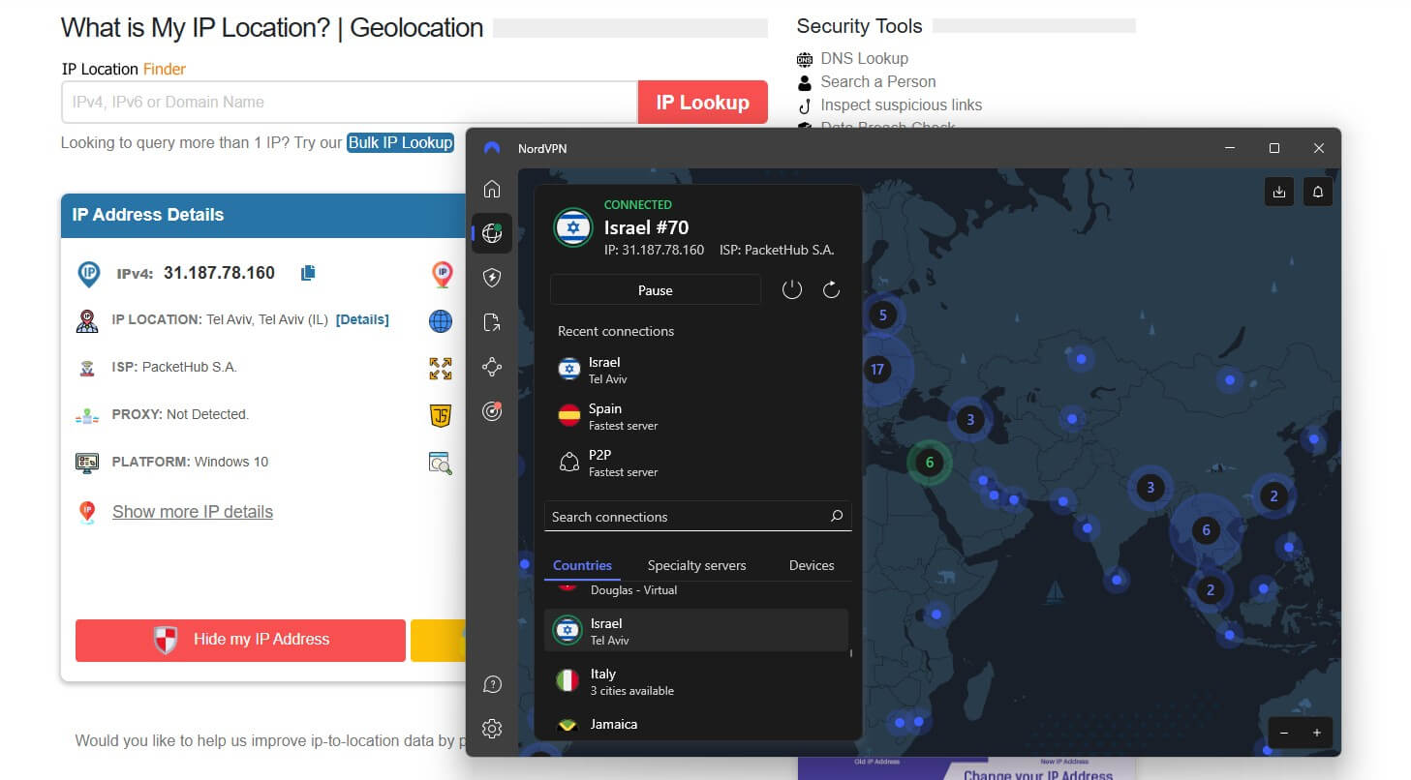
Task: Open Meshnet from the sidebar nodes icon
Action: point(492,367)
